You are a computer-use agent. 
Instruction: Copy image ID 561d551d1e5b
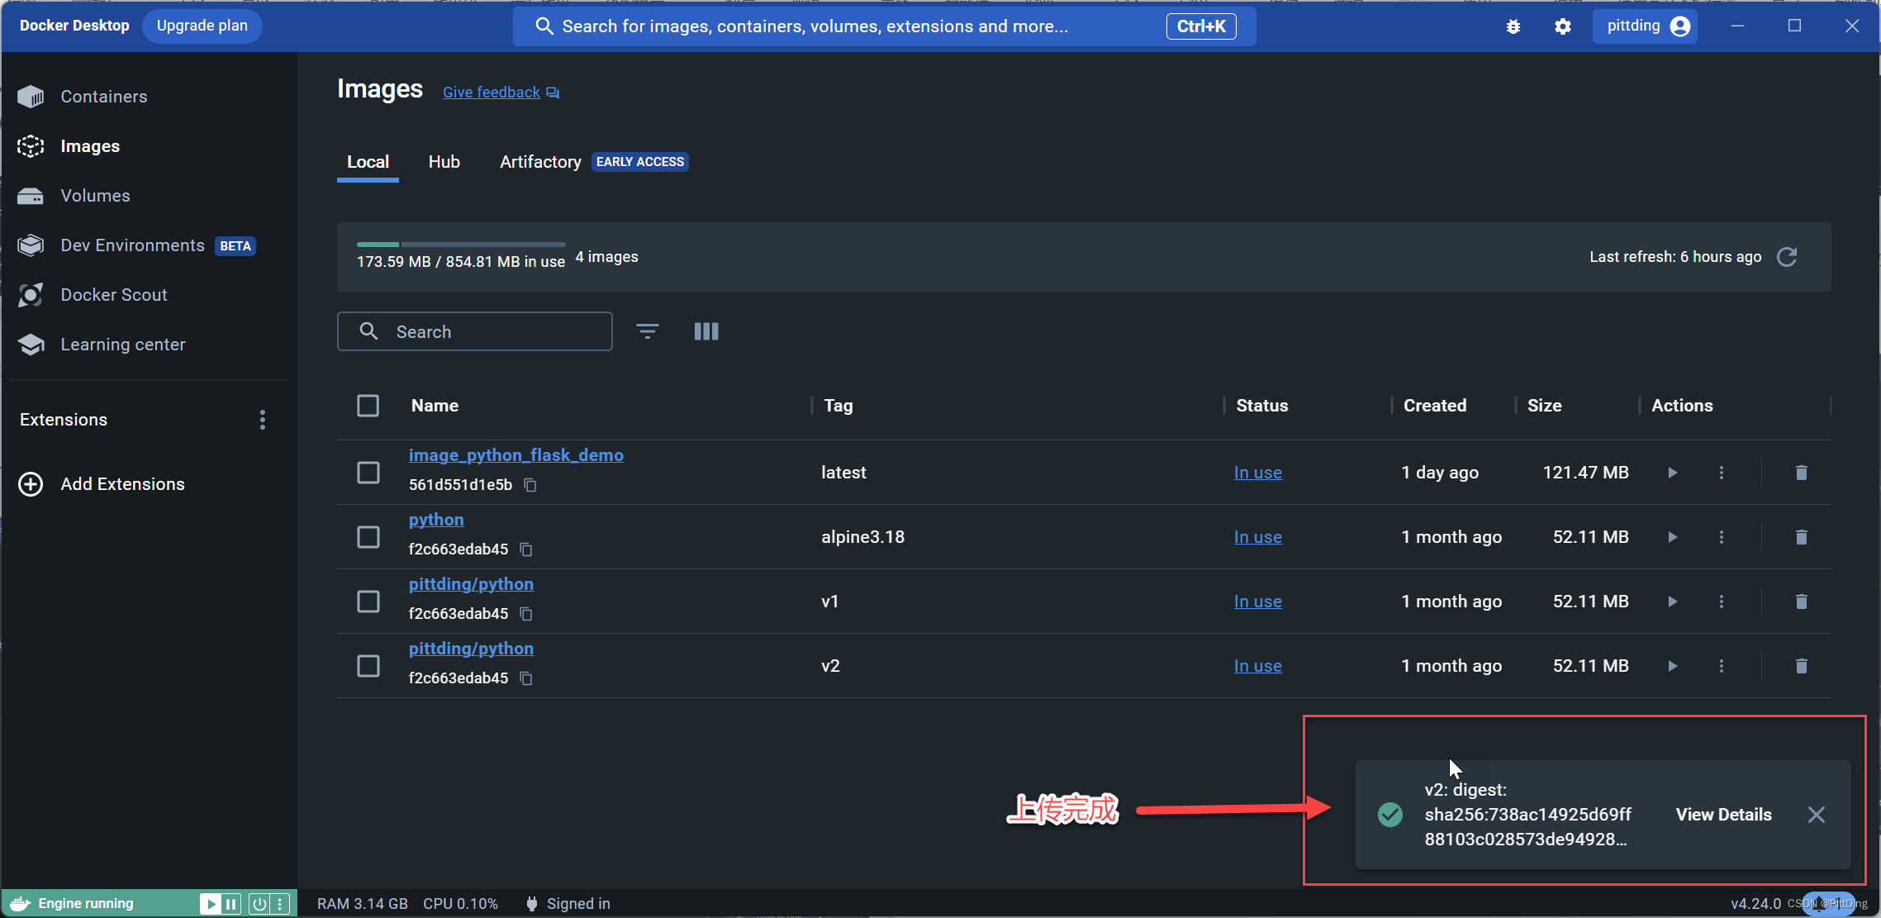[x=530, y=485]
